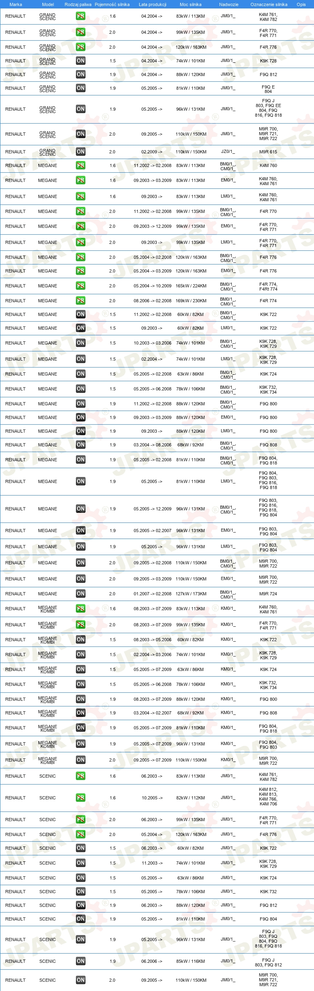Screen dimensions: 314x991
Task: Click the diesel ON icon for Grand Scenic K9K 728
Action: (x=81, y=61)
